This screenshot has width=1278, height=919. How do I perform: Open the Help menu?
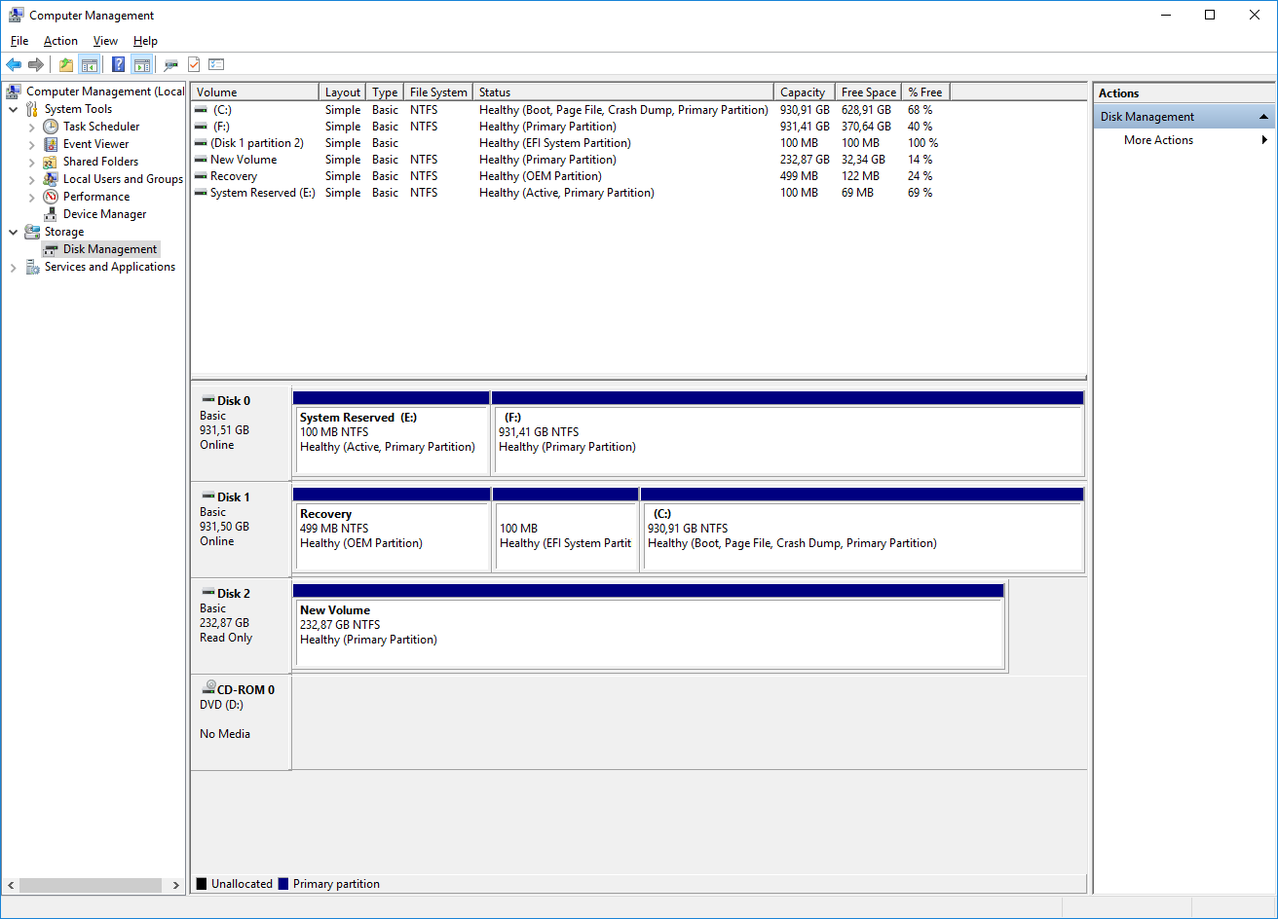coord(145,41)
